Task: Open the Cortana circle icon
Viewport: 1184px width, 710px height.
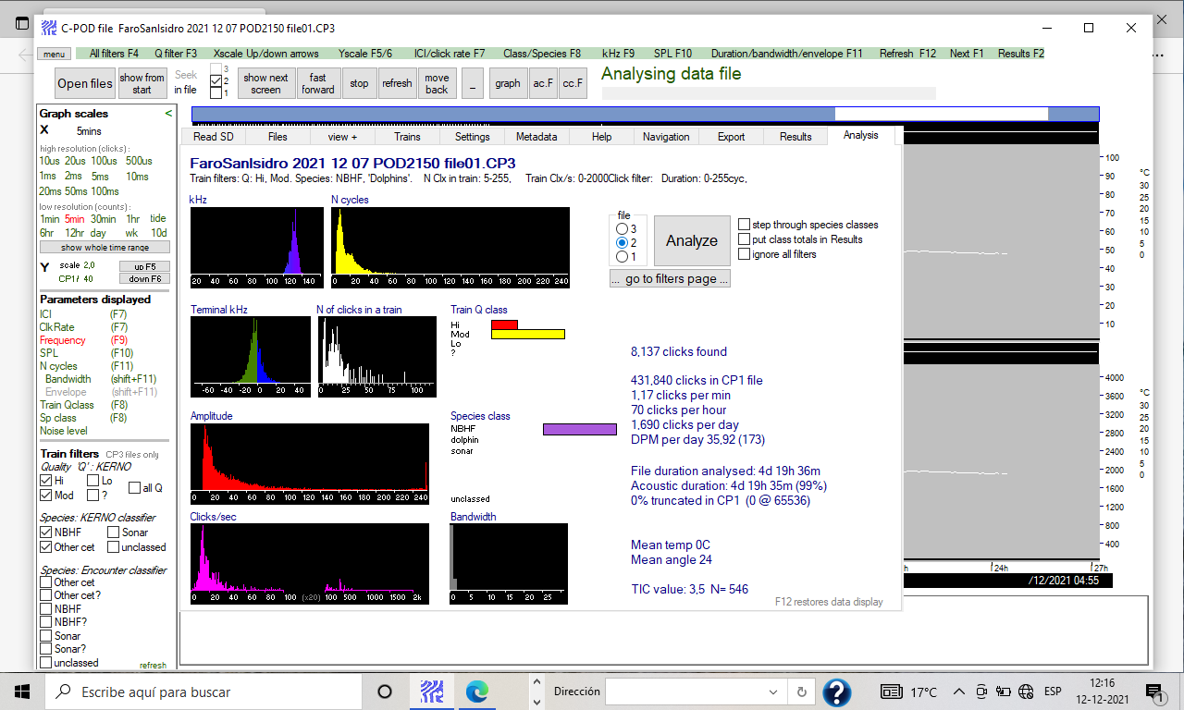Action: pyautogui.click(x=386, y=692)
